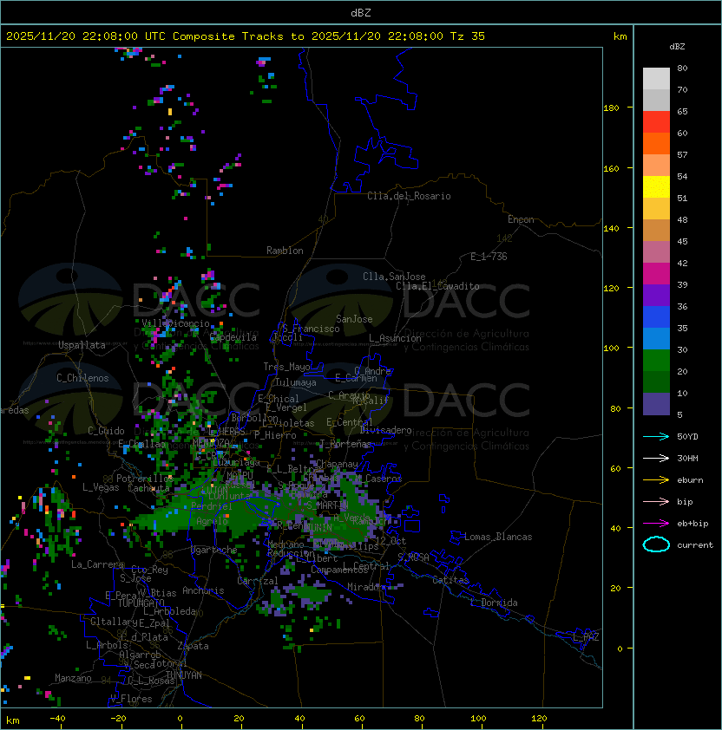
Task: Click the C_Chilenos map label
Action: click(82, 378)
